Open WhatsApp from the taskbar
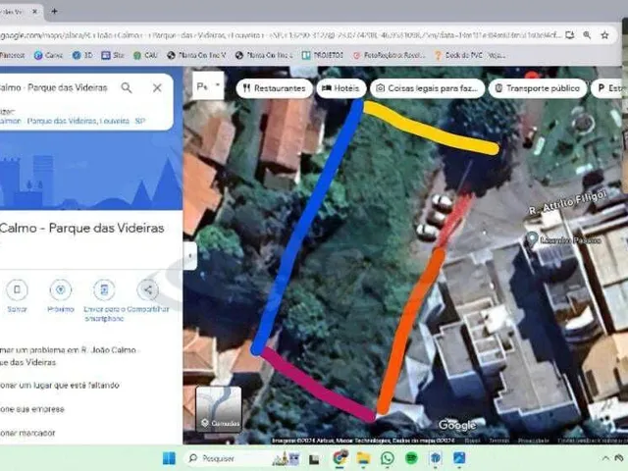The width and height of the screenshot is (628, 471). point(388,458)
